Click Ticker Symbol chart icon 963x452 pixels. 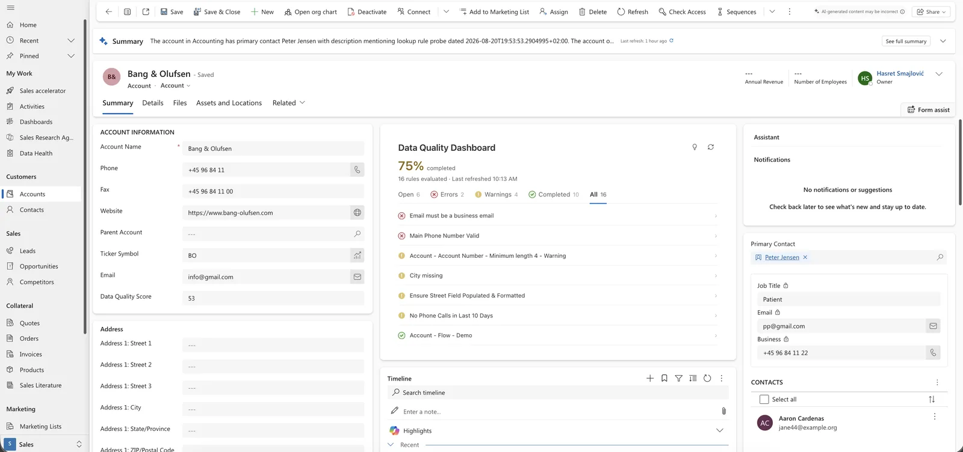(x=357, y=255)
